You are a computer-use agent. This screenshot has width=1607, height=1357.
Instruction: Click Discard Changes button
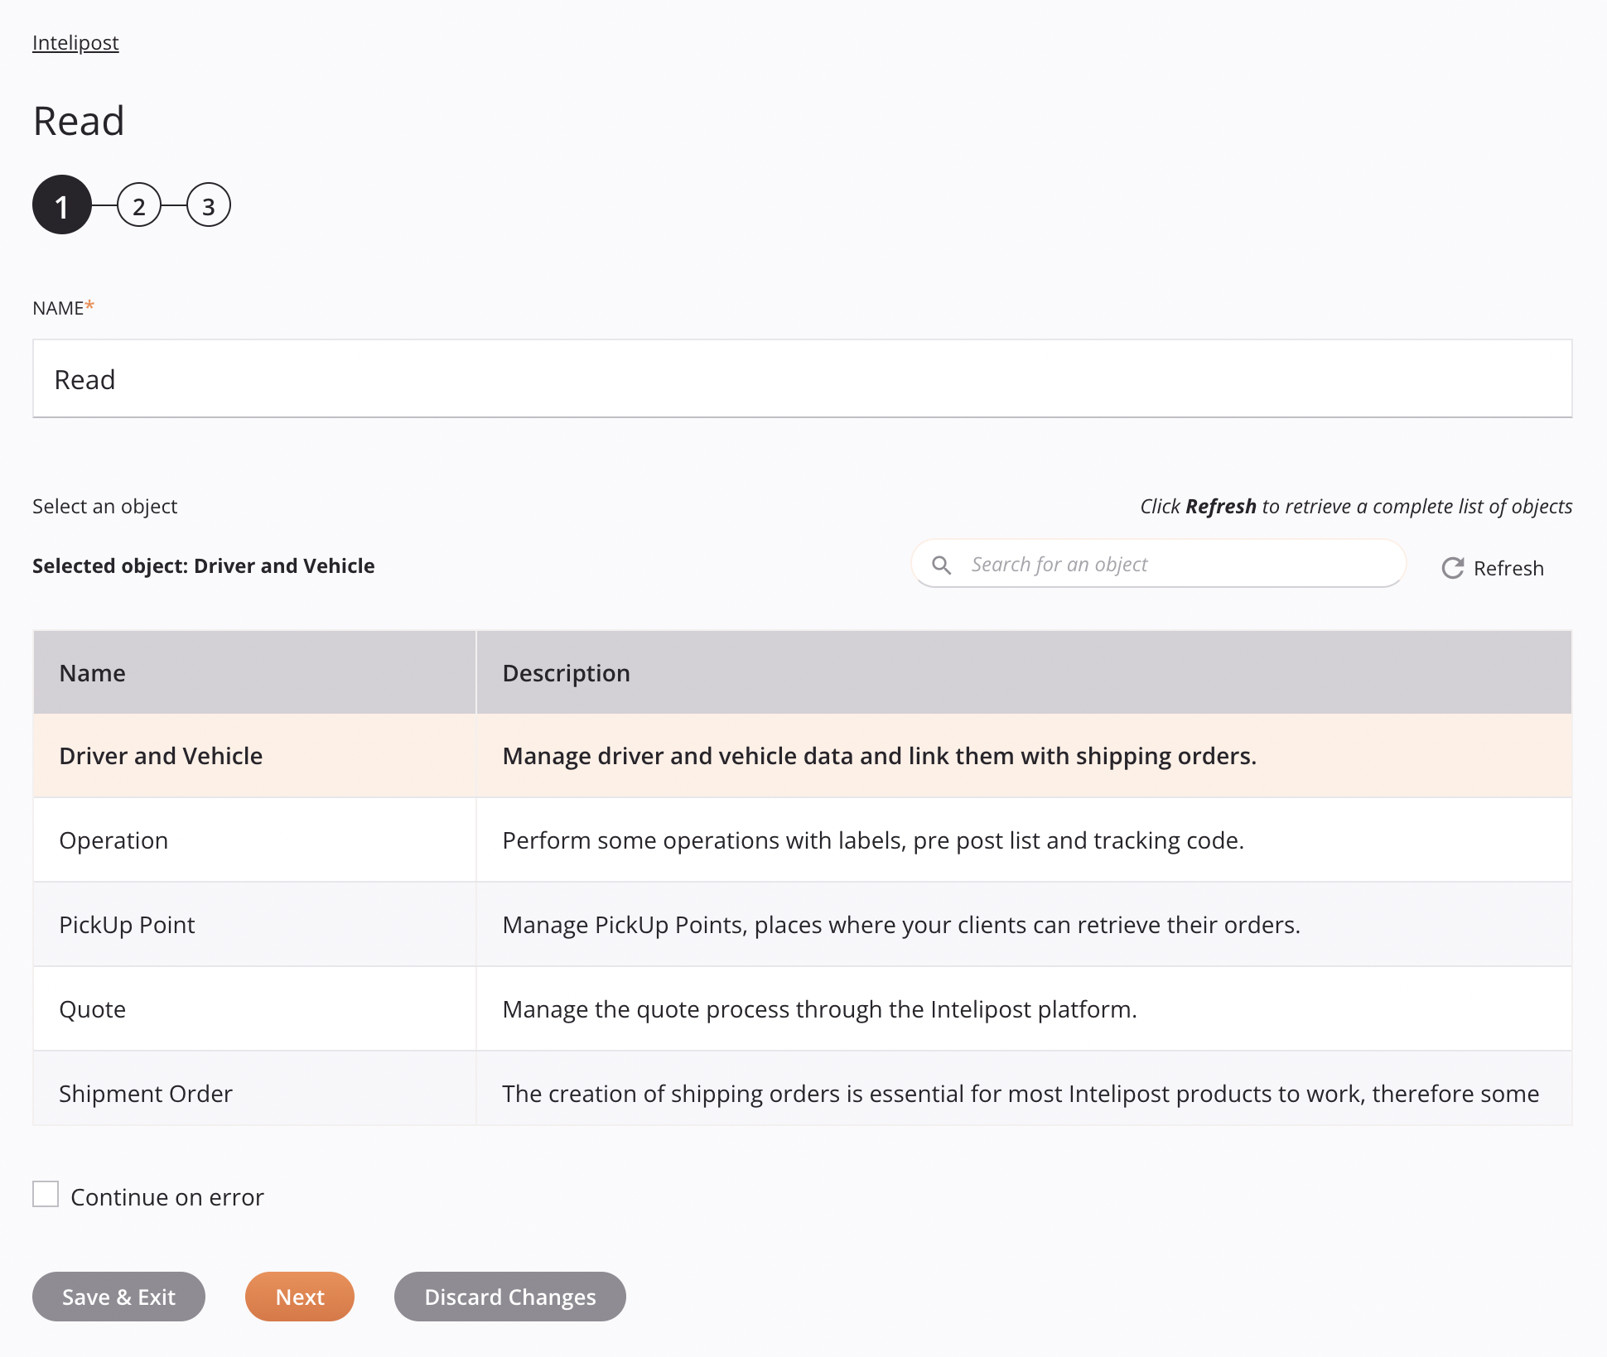pyautogui.click(x=510, y=1297)
